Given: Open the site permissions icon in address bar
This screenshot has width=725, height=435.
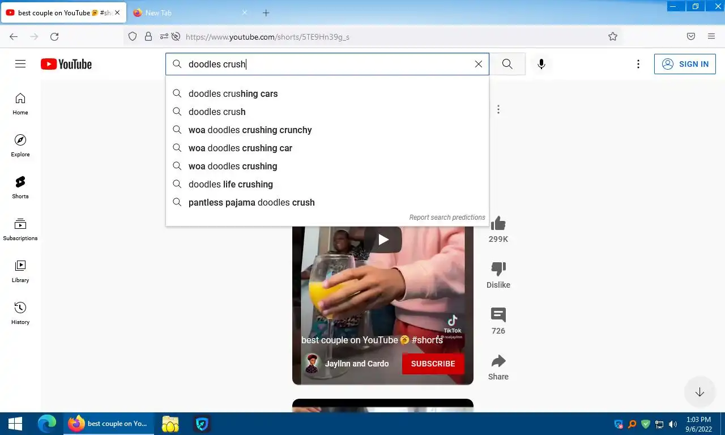Looking at the screenshot, I should [164, 36].
